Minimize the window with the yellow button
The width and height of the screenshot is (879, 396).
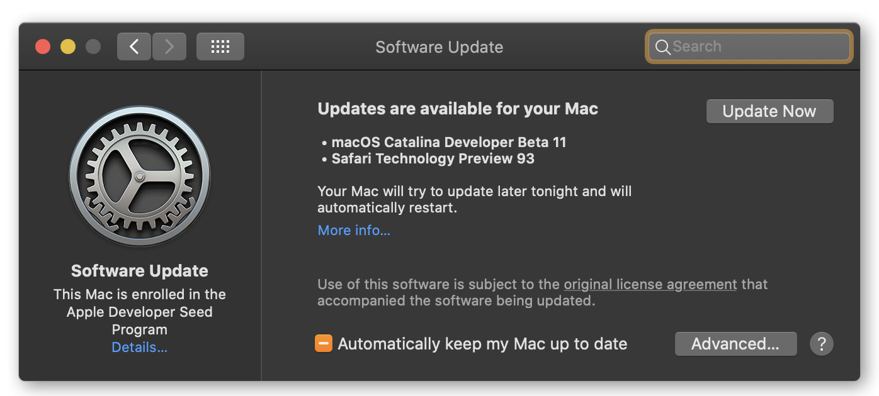tap(68, 47)
